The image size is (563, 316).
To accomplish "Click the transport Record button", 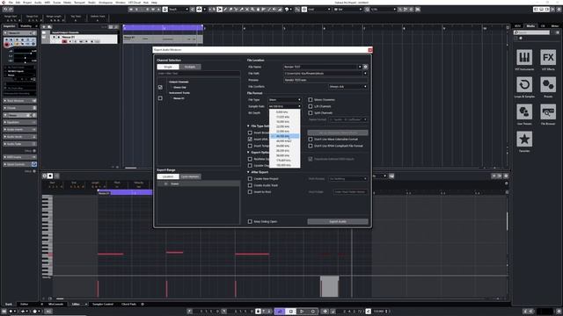I will 313,312.
